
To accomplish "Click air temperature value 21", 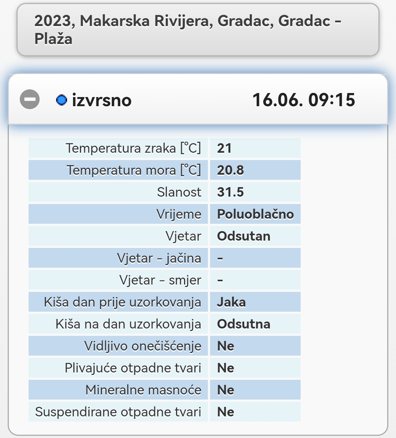I will tap(224, 148).
